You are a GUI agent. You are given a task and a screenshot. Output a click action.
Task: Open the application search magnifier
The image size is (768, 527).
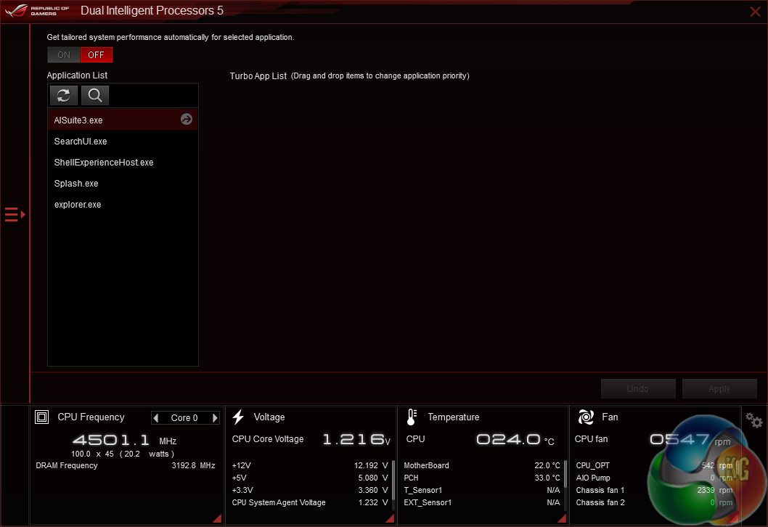click(95, 96)
